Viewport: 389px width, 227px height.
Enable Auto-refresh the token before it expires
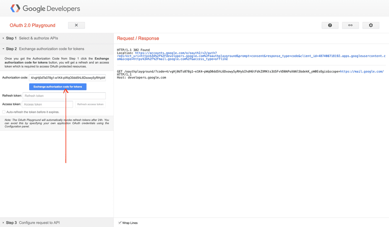(4, 112)
